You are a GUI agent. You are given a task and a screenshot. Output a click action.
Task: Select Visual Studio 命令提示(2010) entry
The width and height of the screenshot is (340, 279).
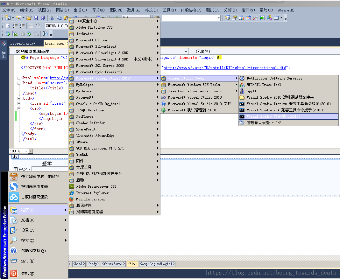point(289,116)
